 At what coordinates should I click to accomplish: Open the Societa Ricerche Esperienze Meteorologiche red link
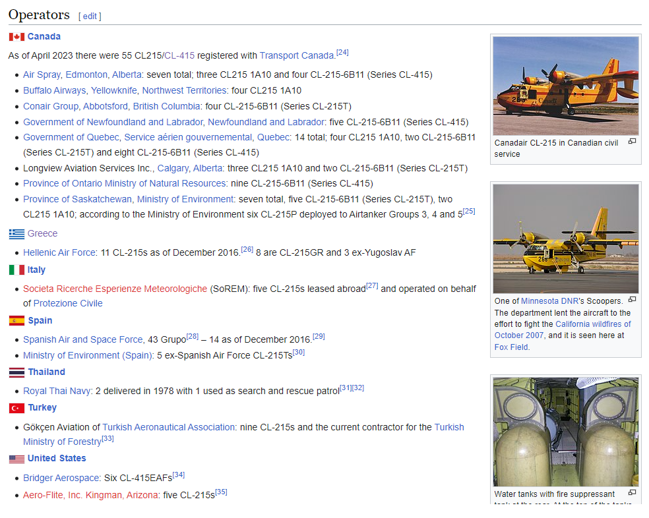pyautogui.click(x=115, y=289)
